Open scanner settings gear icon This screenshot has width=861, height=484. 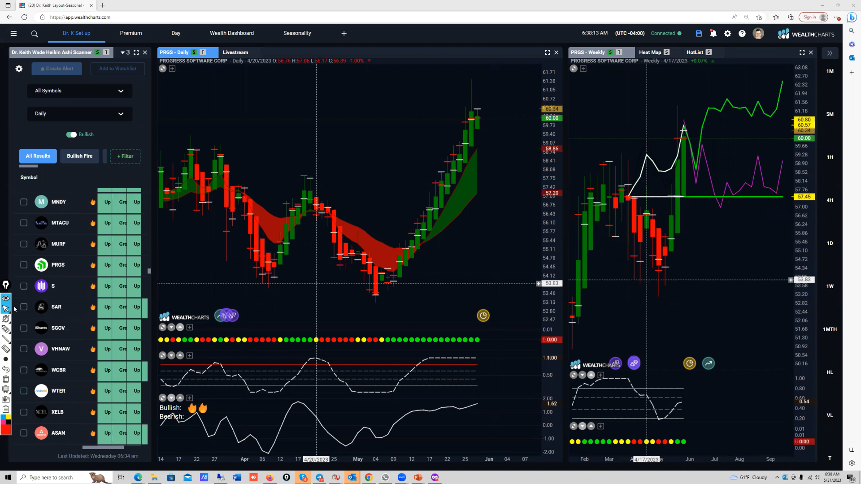click(x=19, y=69)
